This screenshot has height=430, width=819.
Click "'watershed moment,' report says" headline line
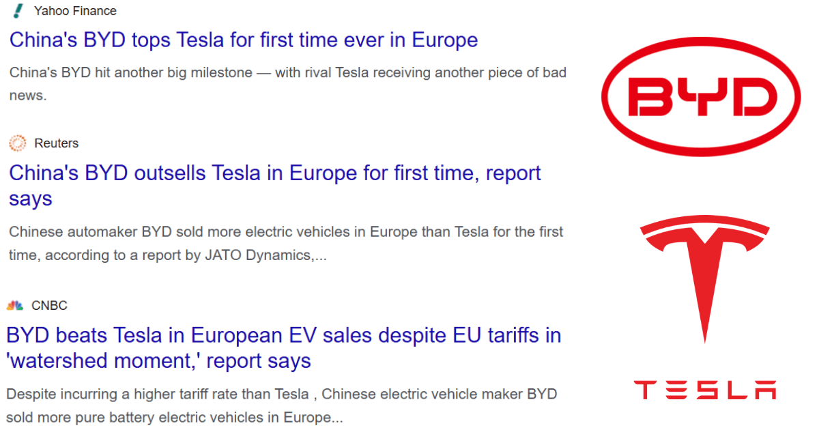[x=158, y=360]
